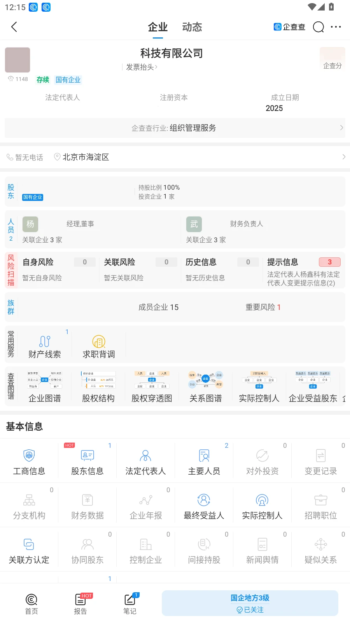Tap the company logo thumbnail

point(17,60)
